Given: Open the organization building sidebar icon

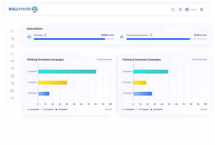Looking at the screenshot, I should coord(12,91).
